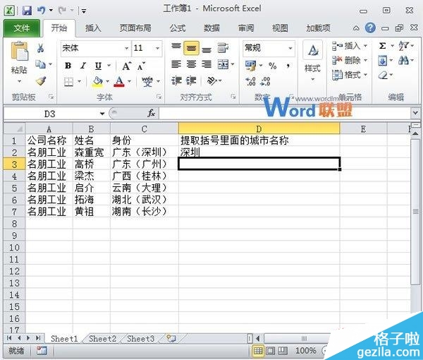Toggle Bold formatting
The width and height of the screenshot is (423, 360).
pyautogui.click(x=68, y=66)
